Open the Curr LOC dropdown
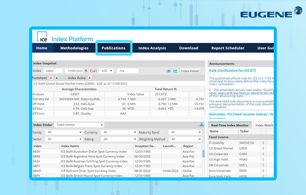This screenshot has height=195, width=306. pos(106,71)
